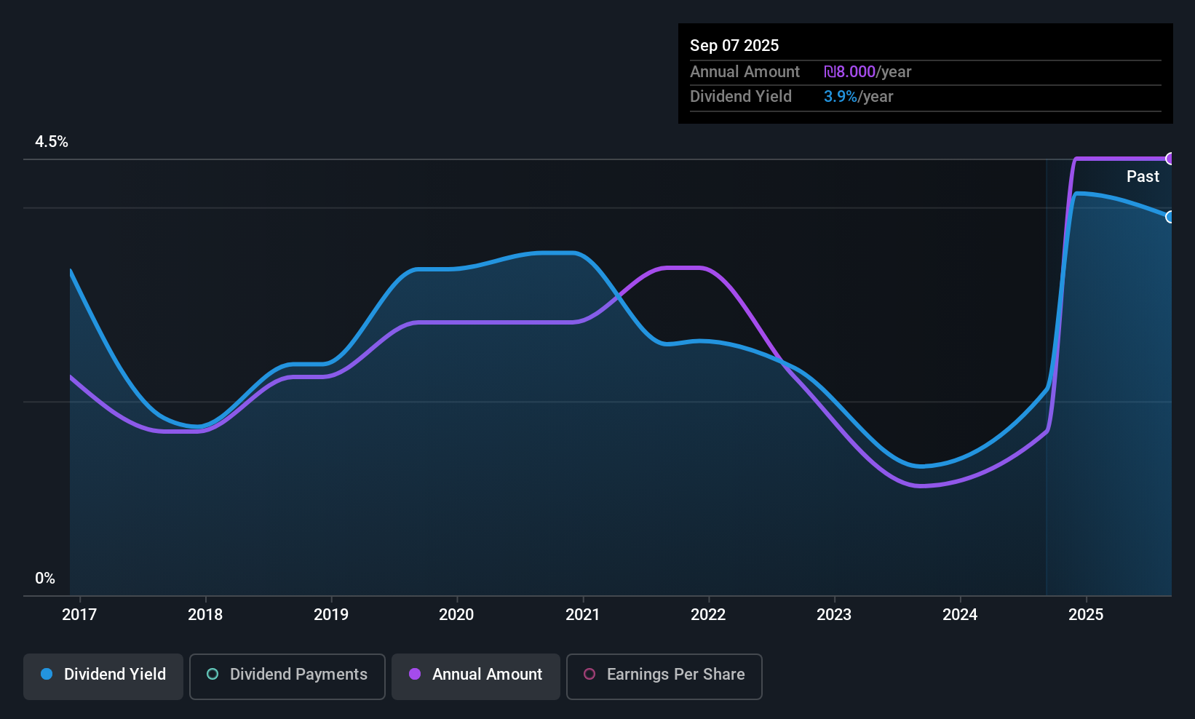The height and width of the screenshot is (719, 1195).
Task: Click the purple Annual Amount legend dot
Action: click(415, 674)
